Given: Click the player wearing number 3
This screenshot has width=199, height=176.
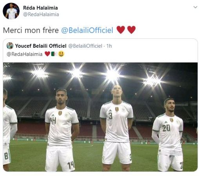Looking at the screenshot, I should [117, 128].
